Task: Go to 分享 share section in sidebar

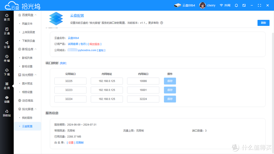Action: [7, 45]
